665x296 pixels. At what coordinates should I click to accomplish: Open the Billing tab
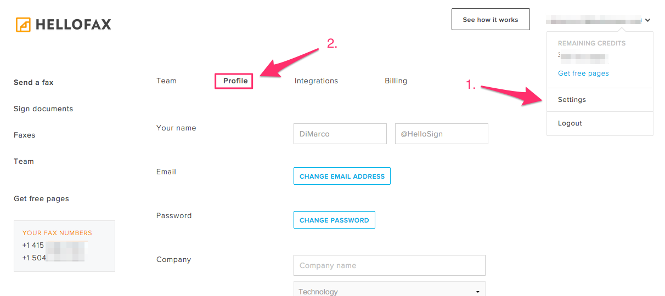point(396,81)
